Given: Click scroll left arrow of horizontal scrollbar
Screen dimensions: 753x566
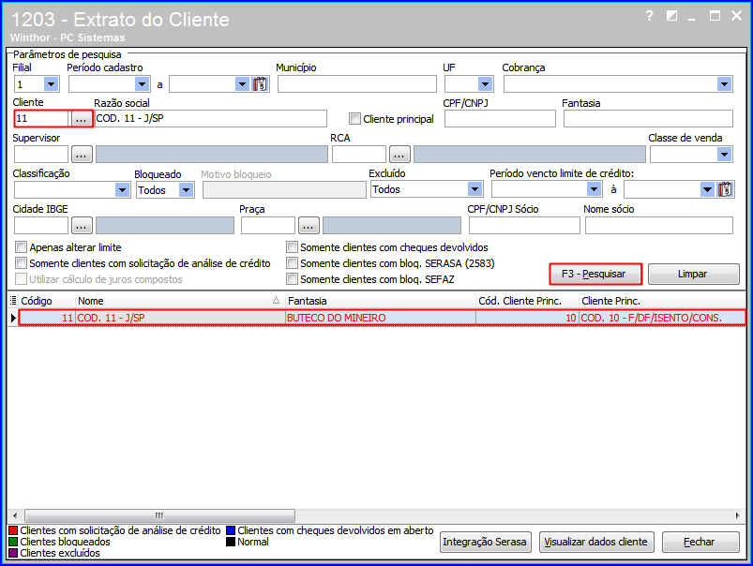Looking at the screenshot, I should pyautogui.click(x=15, y=515).
